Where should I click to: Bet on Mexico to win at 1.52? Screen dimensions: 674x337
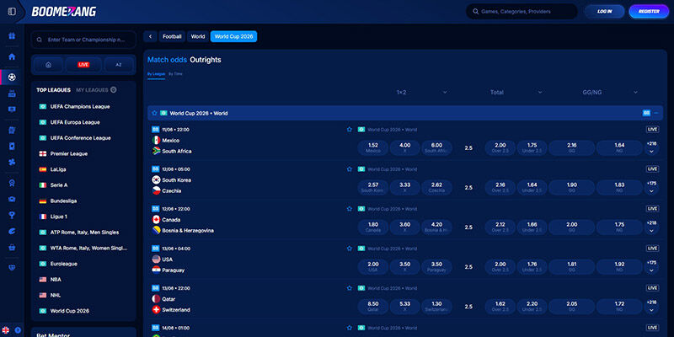[373, 147]
